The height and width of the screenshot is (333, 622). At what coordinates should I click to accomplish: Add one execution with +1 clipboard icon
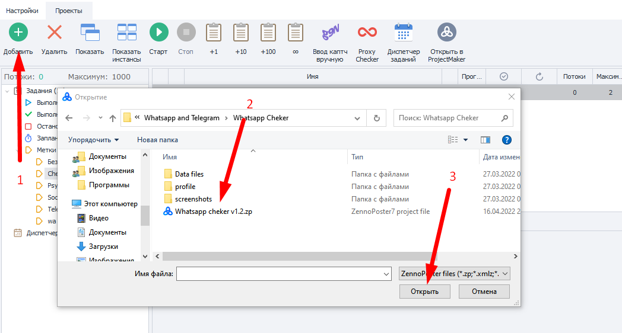click(214, 32)
